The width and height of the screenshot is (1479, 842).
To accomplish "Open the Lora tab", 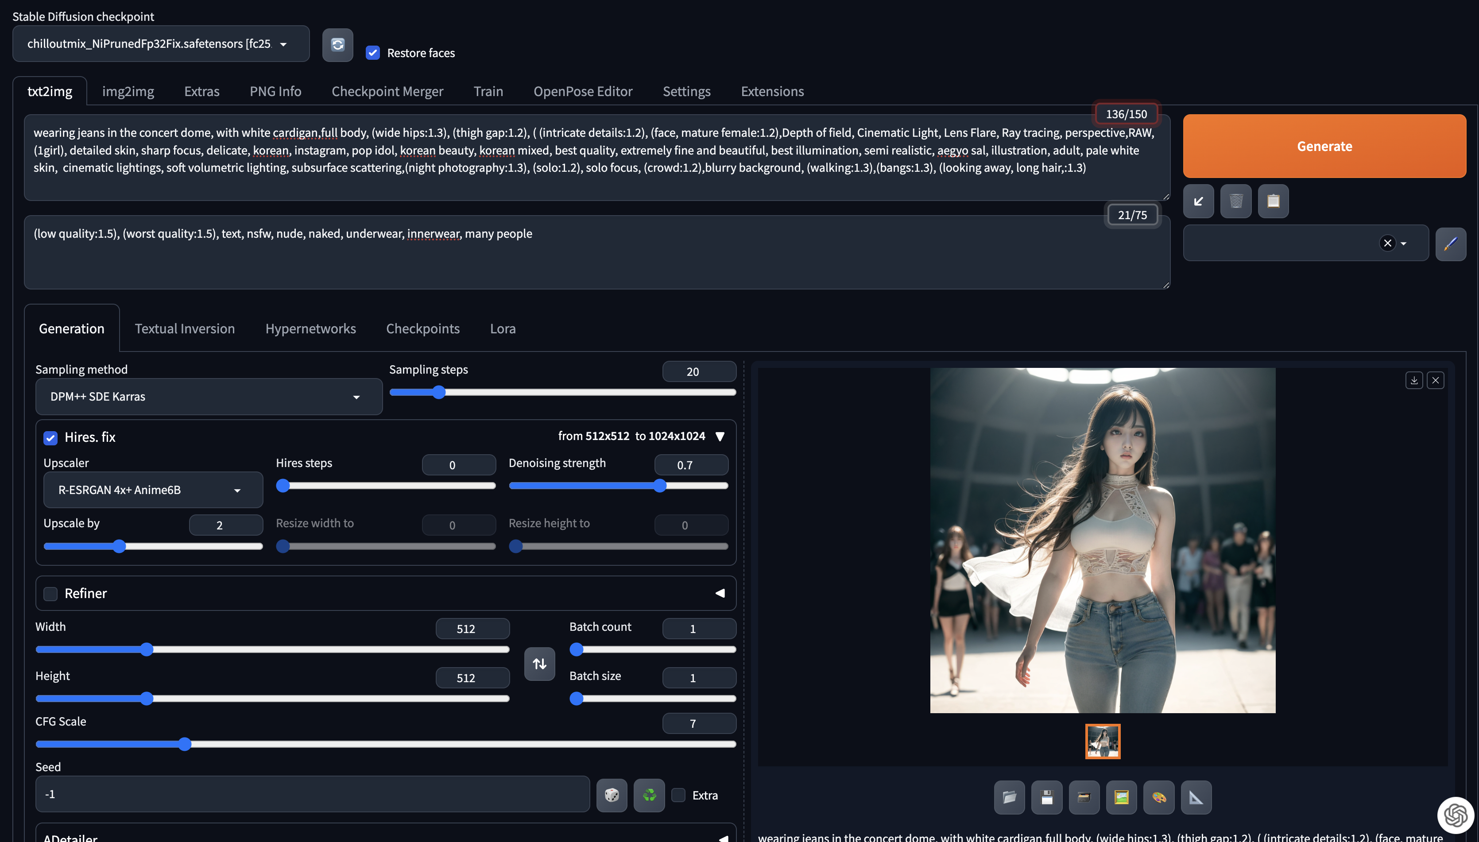I will [502, 328].
